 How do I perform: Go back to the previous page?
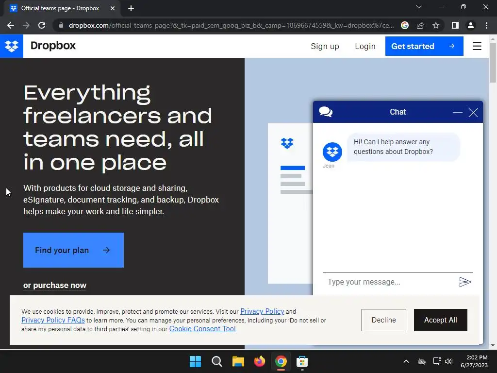(x=11, y=25)
